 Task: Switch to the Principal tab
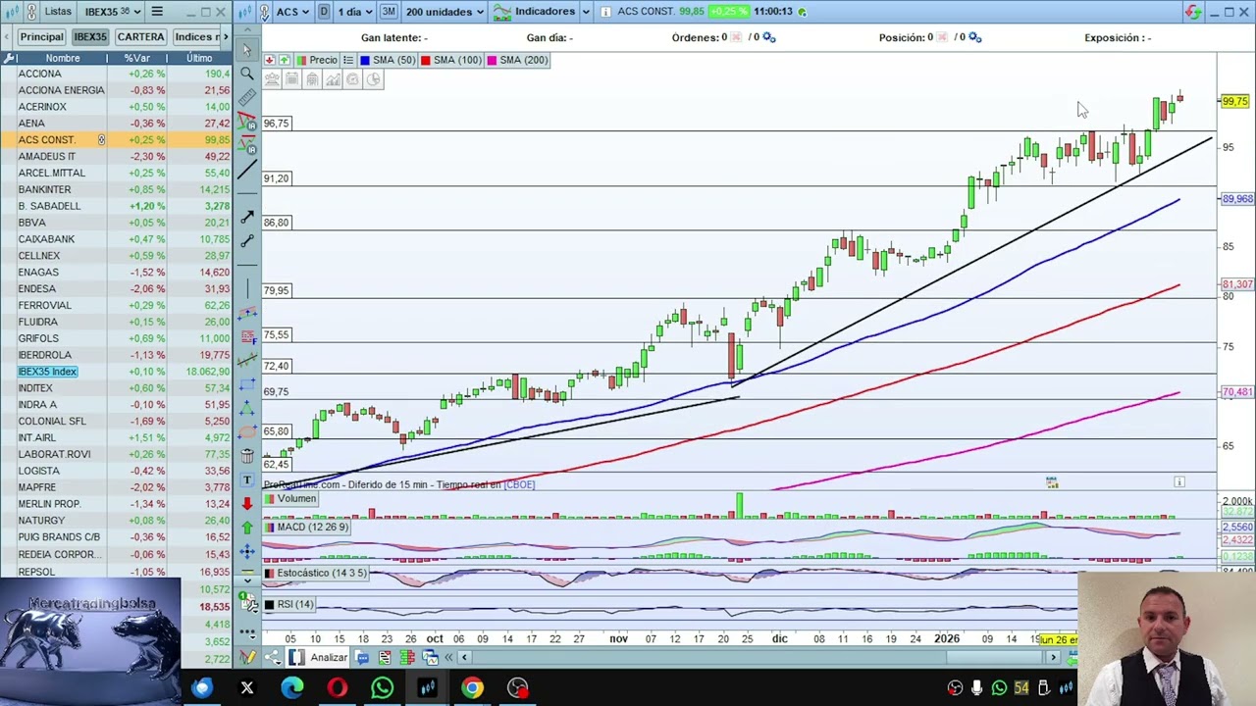pos(41,37)
